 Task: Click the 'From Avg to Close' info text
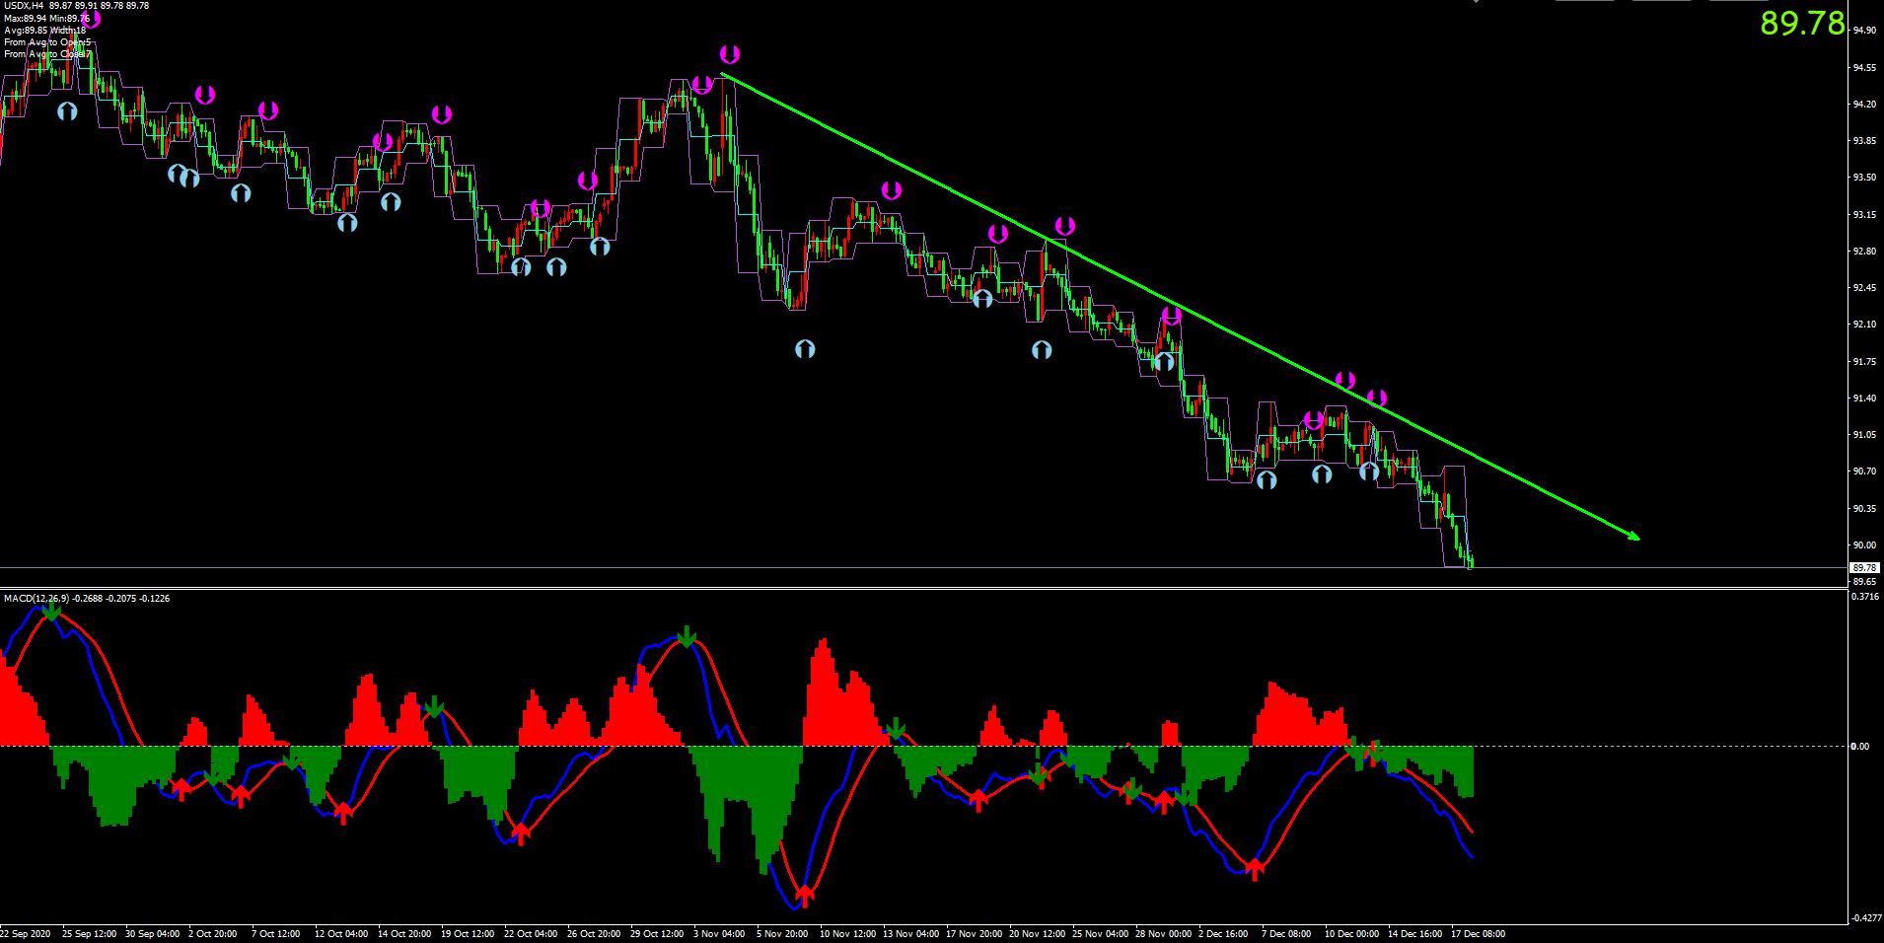tap(45, 54)
